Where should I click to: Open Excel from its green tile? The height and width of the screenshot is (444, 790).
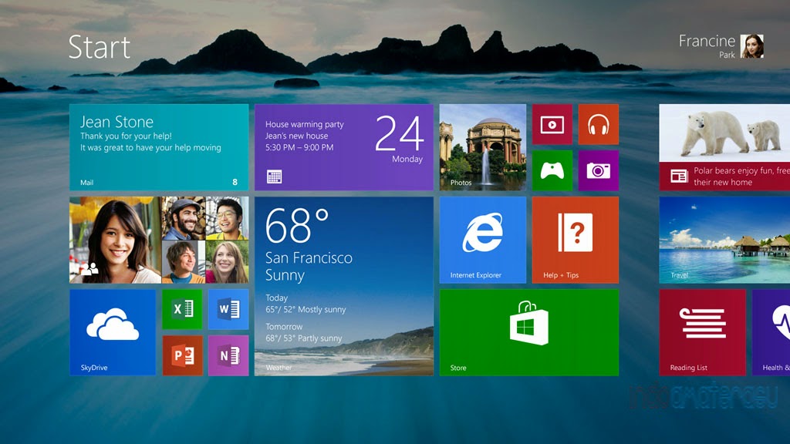tap(183, 310)
